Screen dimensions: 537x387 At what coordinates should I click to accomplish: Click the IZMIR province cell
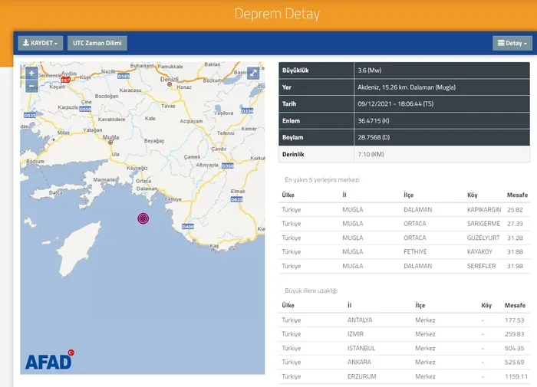(x=355, y=334)
